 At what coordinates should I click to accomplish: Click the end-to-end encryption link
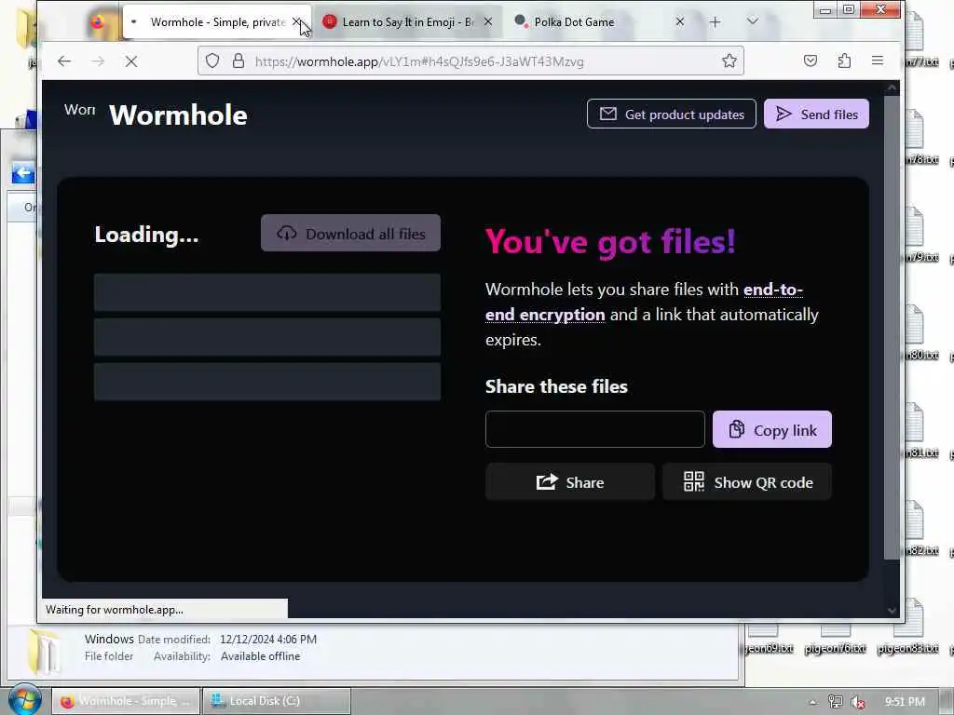click(x=644, y=302)
